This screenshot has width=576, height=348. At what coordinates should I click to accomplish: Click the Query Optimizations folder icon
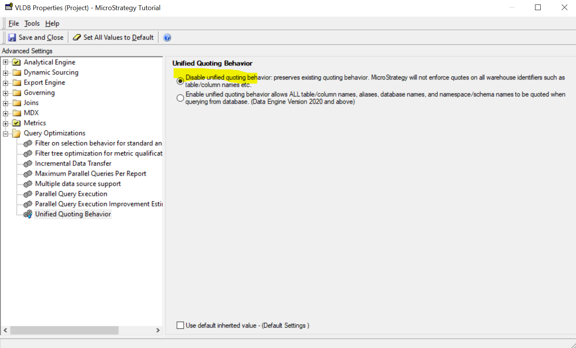(x=17, y=133)
